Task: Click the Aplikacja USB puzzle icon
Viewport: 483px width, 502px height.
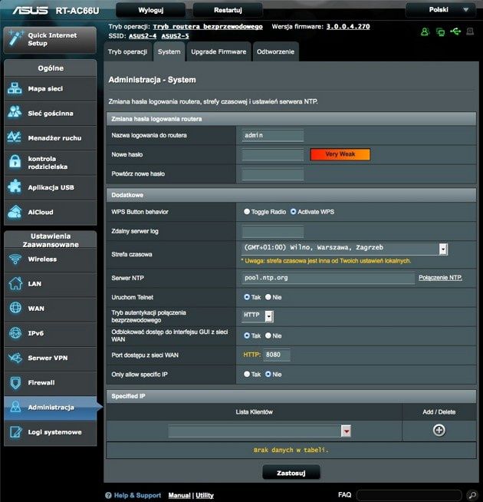Action: pos(15,187)
